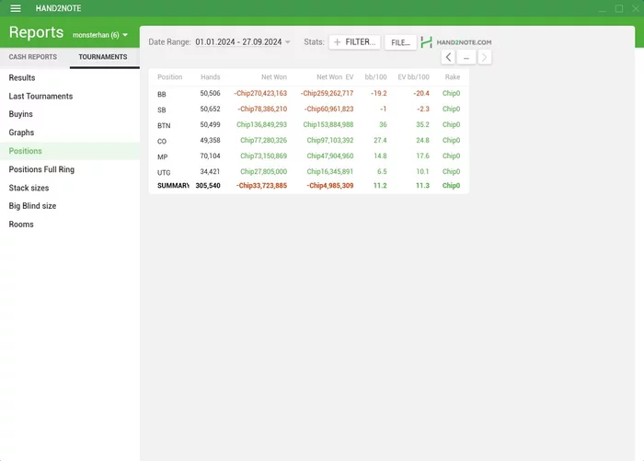Switch to the Tournaments tab
The width and height of the screenshot is (644, 461).
tap(103, 57)
